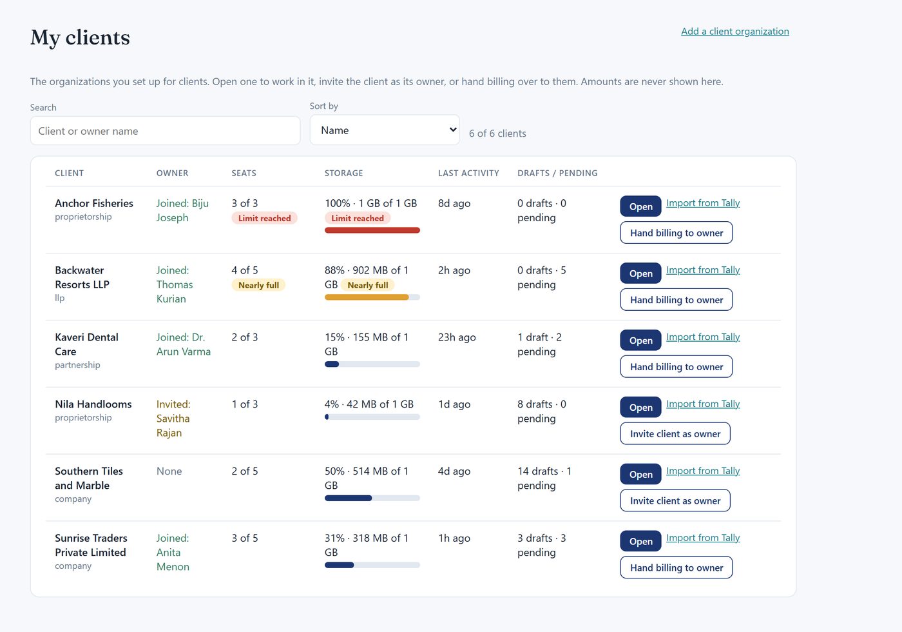Viewport: 902px width, 632px height.
Task: Click the storage 'Limit reached' badge
Action: (358, 219)
